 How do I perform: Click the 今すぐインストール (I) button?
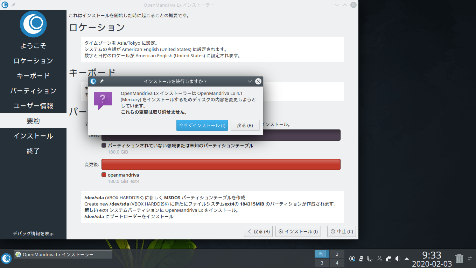coord(202,125)
